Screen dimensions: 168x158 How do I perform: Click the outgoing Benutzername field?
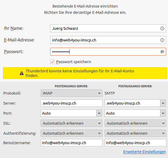(x=135, y=143)
